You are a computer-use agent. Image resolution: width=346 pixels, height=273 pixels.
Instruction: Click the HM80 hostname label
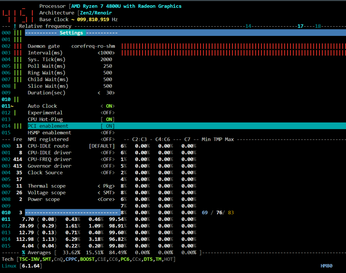[326, 266]
